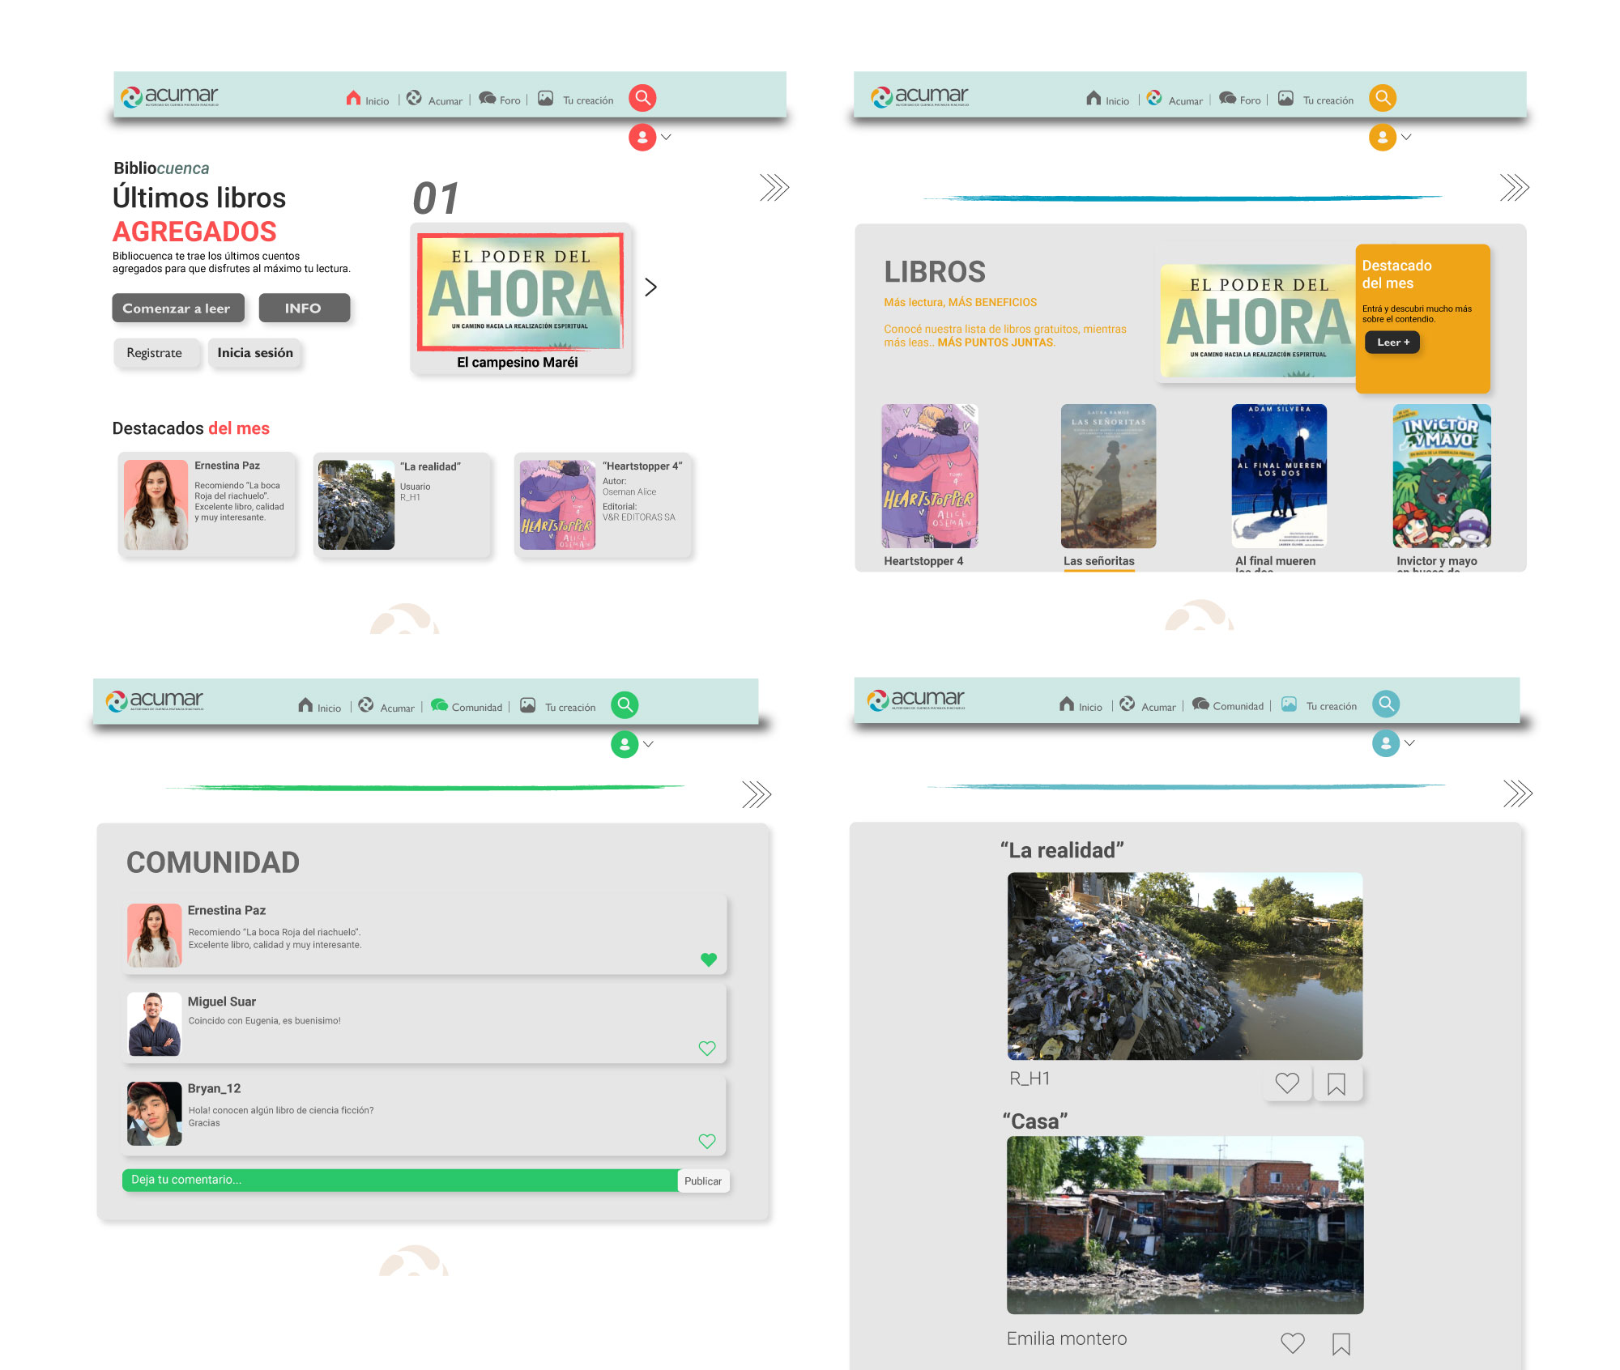Image resolution: width=1620 pixels, height=1370 pixels.
Task: Click the right arrow beside El Poder del Ahora
Action: click(x=650, y=287)
